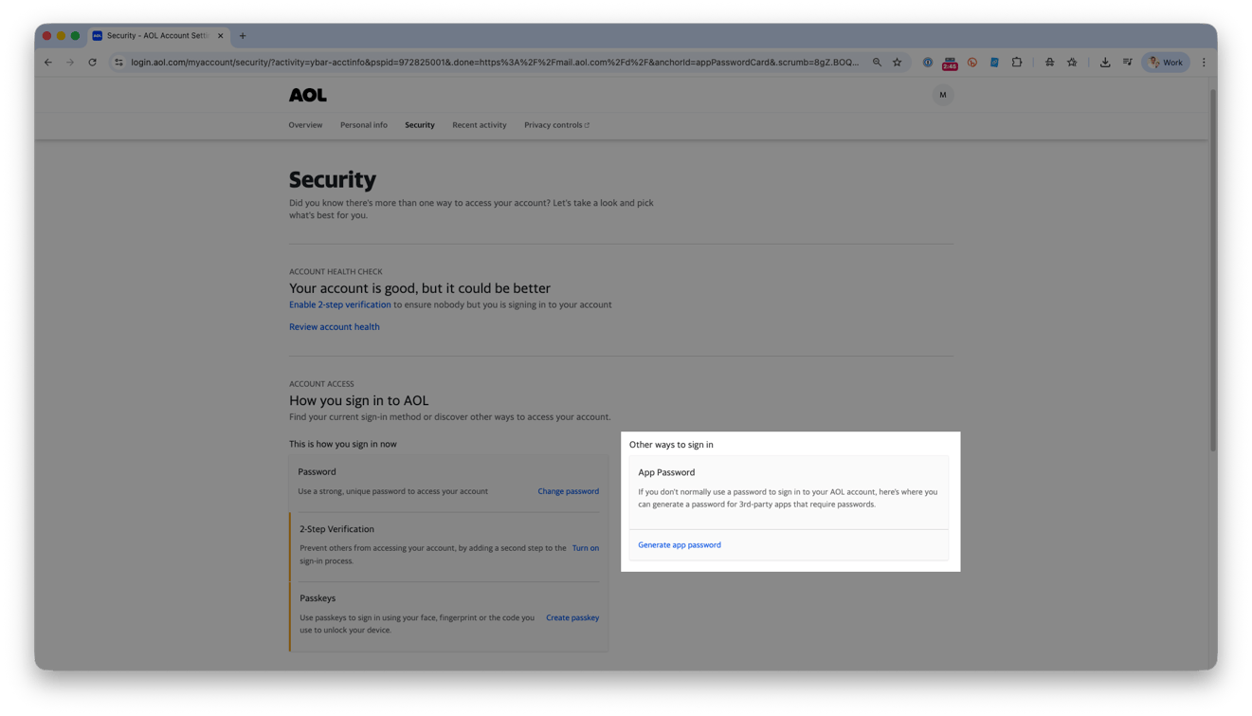Open the Work profile switcher
Screen dimensions: 1252x716
pyautogui.click(x=1166, y=62)
